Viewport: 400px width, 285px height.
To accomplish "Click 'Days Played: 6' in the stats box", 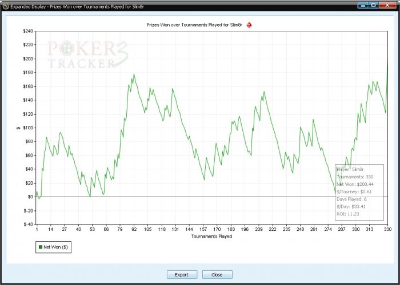I will tap(351, 199).
